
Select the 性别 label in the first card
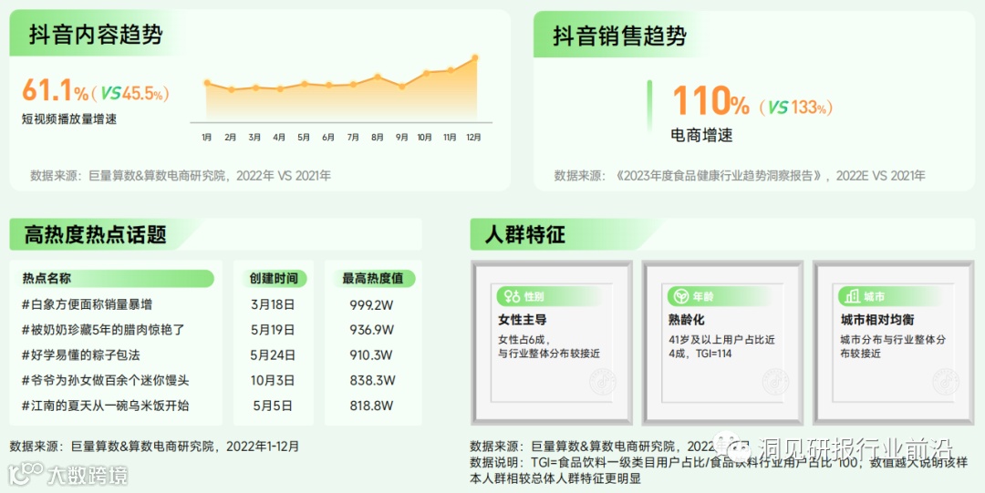pyautogui.click(x=534, y=296)
